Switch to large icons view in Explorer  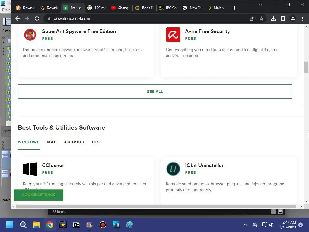point(280,212)
